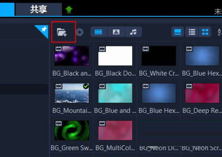The image size is (222, 157).
Task: Open the A-Z sort dropdown
Action: click(219, 32)
